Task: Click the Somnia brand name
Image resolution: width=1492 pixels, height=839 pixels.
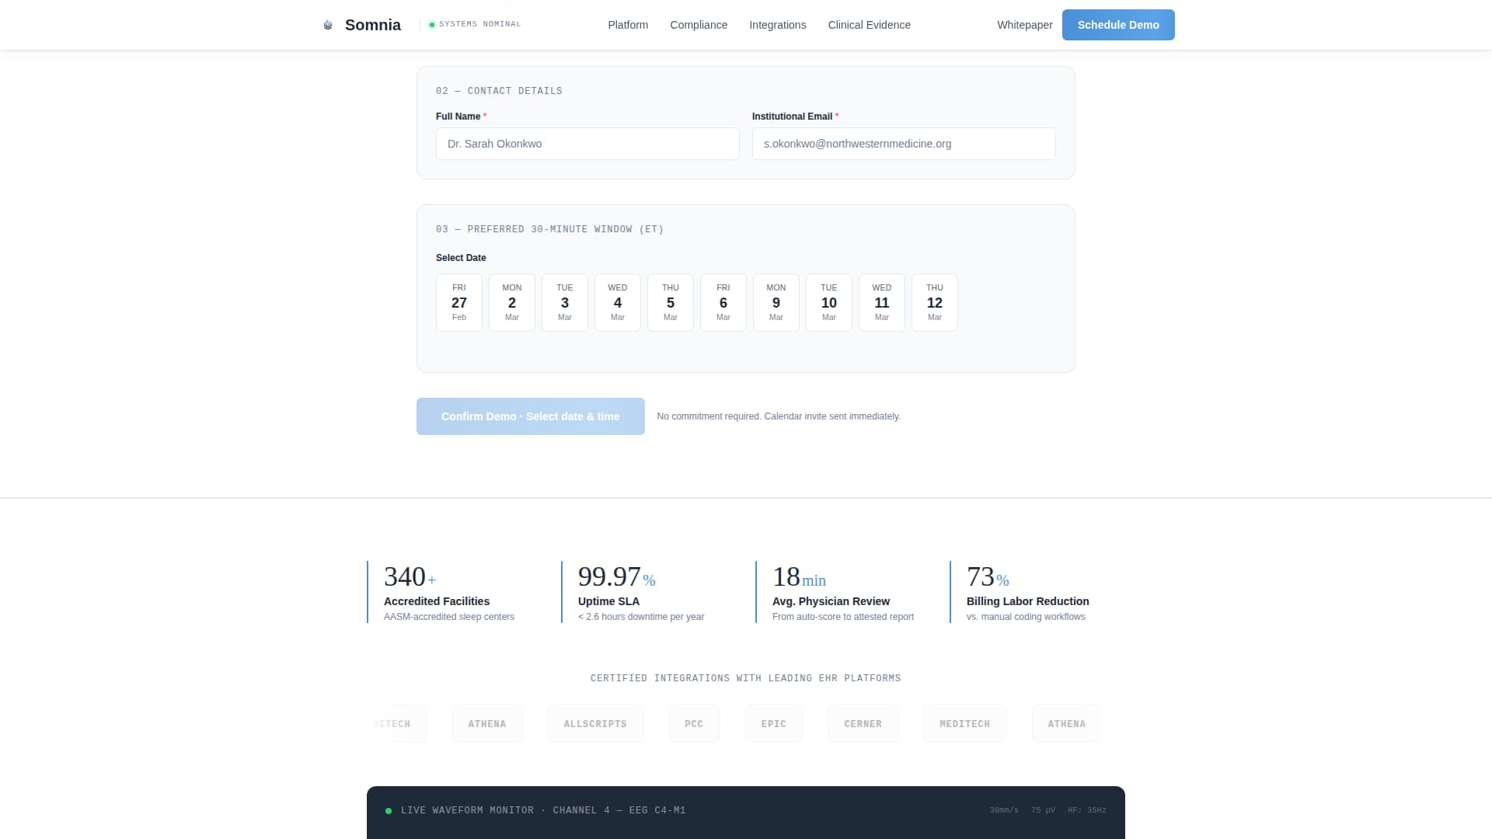Action: pos(373,25)
